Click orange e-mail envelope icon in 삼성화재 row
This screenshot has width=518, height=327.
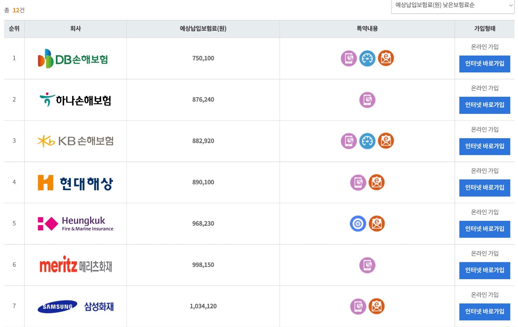click(376, 306)
